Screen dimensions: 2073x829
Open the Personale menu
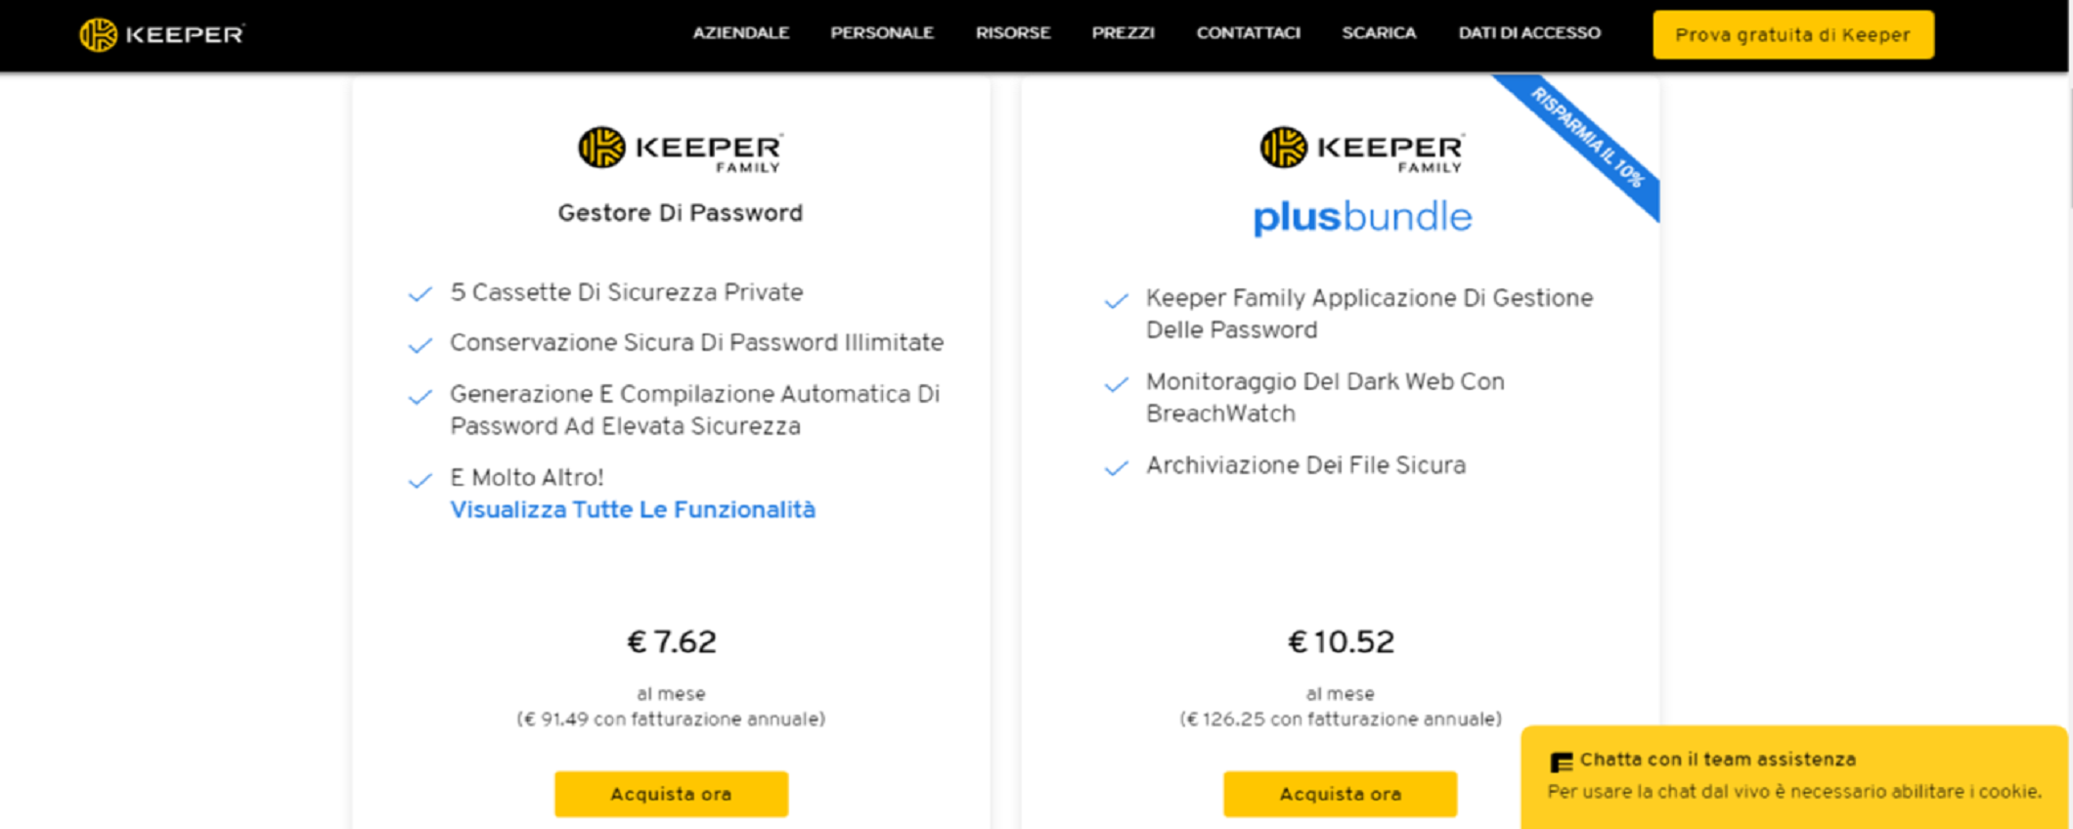[x=882, y=33]
